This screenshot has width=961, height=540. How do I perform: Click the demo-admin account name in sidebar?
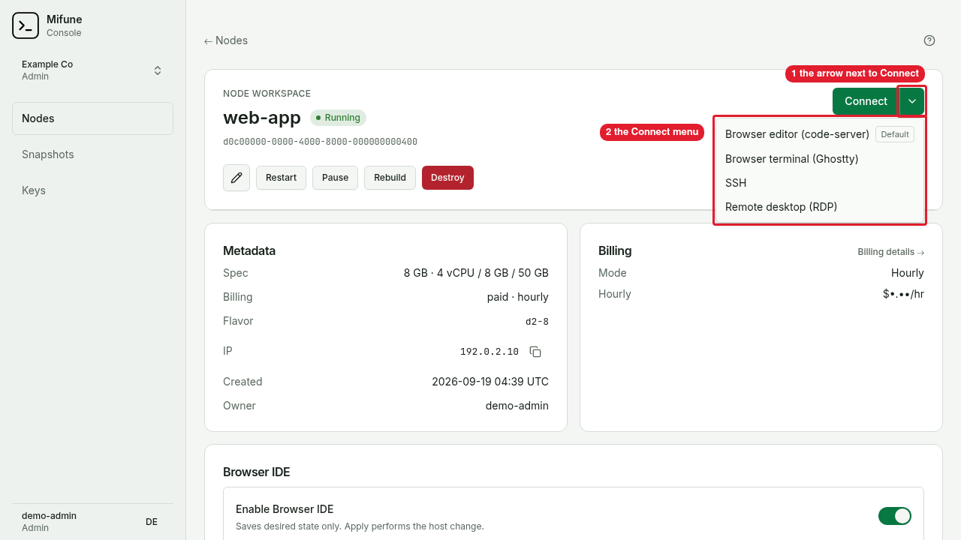(x=49, y=516)
